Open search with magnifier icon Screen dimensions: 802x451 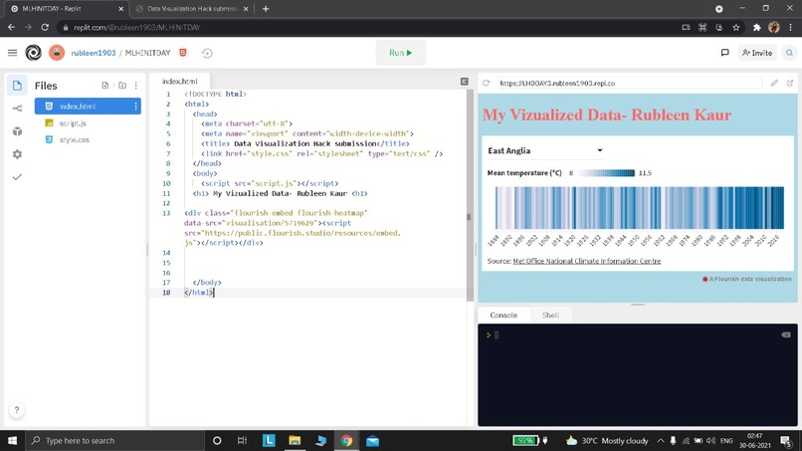point(790,53)
